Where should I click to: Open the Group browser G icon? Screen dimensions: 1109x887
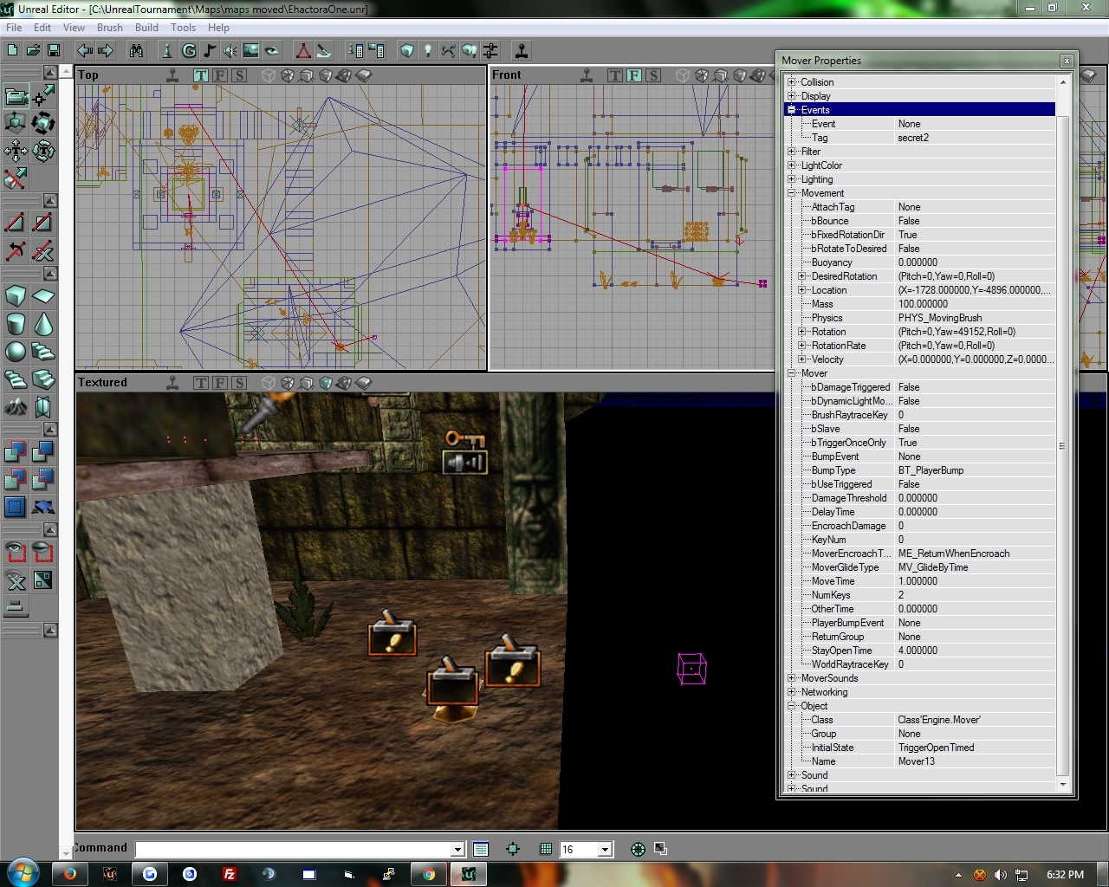point(189,50)
